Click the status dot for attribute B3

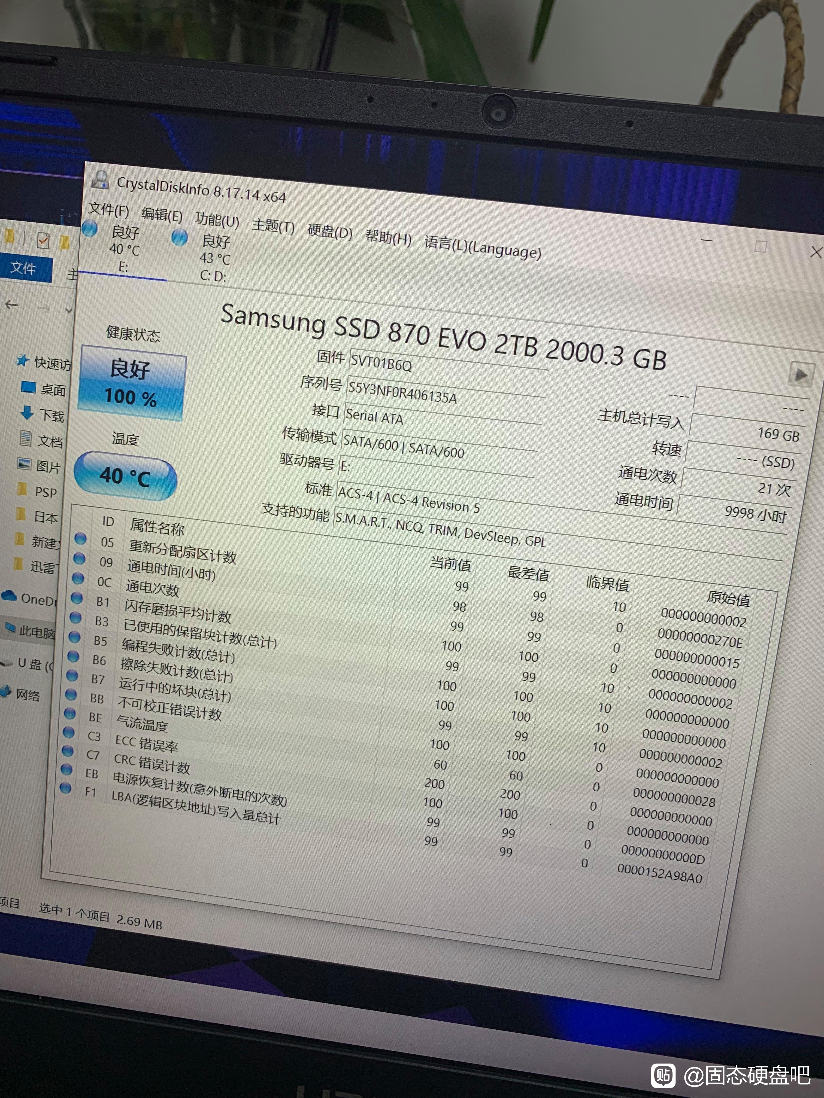click(x=75, y=618)
